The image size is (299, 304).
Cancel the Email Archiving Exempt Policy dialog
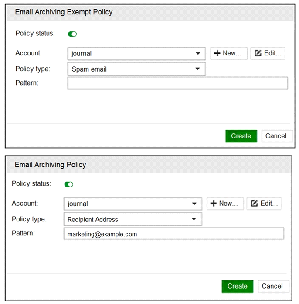click(x=276, y=136)
